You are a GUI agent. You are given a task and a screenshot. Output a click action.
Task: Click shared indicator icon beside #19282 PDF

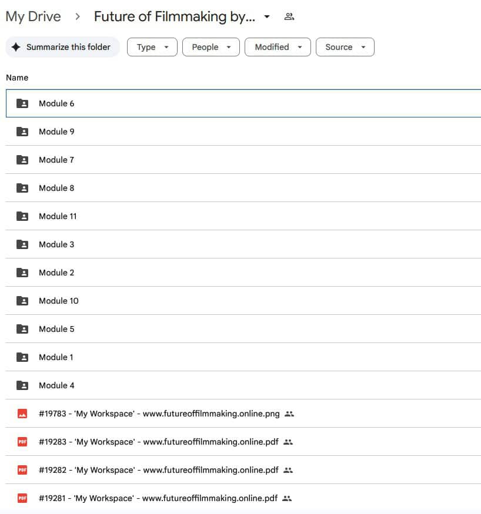pos(288,470)
